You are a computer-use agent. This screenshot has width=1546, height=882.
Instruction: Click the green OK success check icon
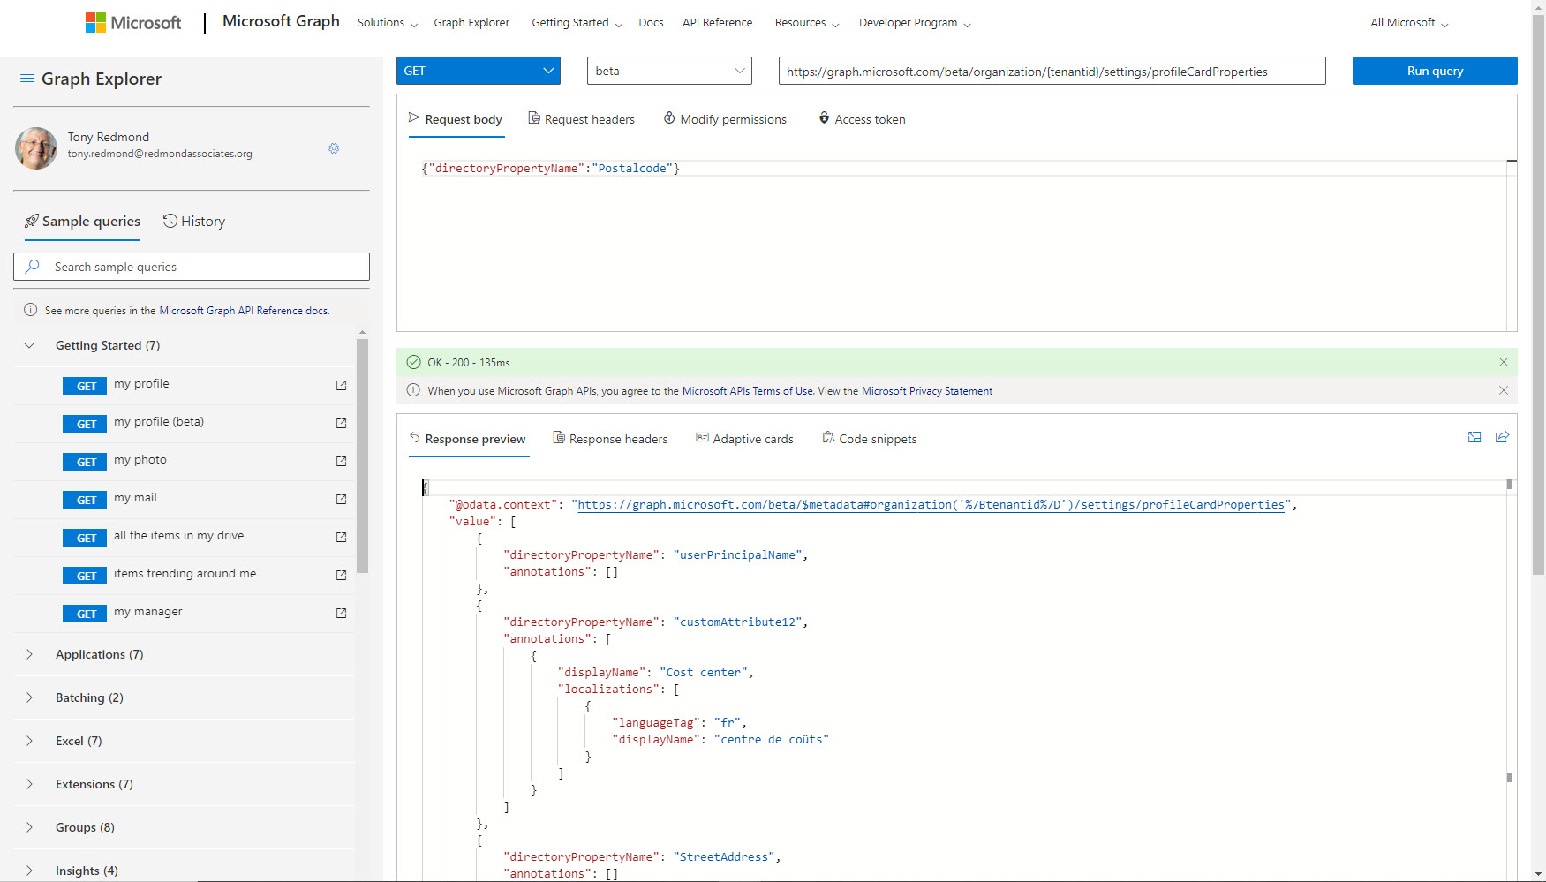[x=413, y=362]
